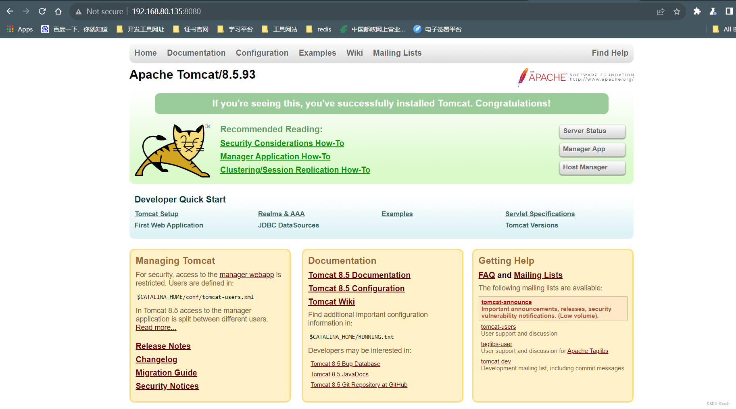Viewport: 736px width, 409px height.
Task: Click the Server Status button
Action: [592, 131]
